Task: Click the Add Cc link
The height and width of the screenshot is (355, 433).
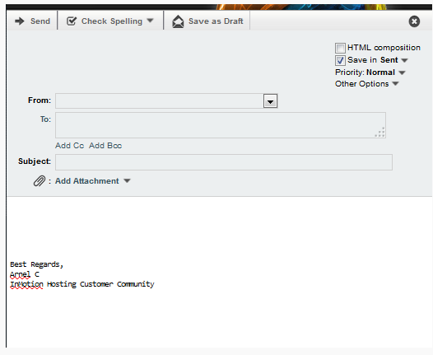Action: click(70, 146)
